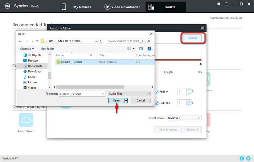Click the back arrow in Open dialog

tap(21, 41)
